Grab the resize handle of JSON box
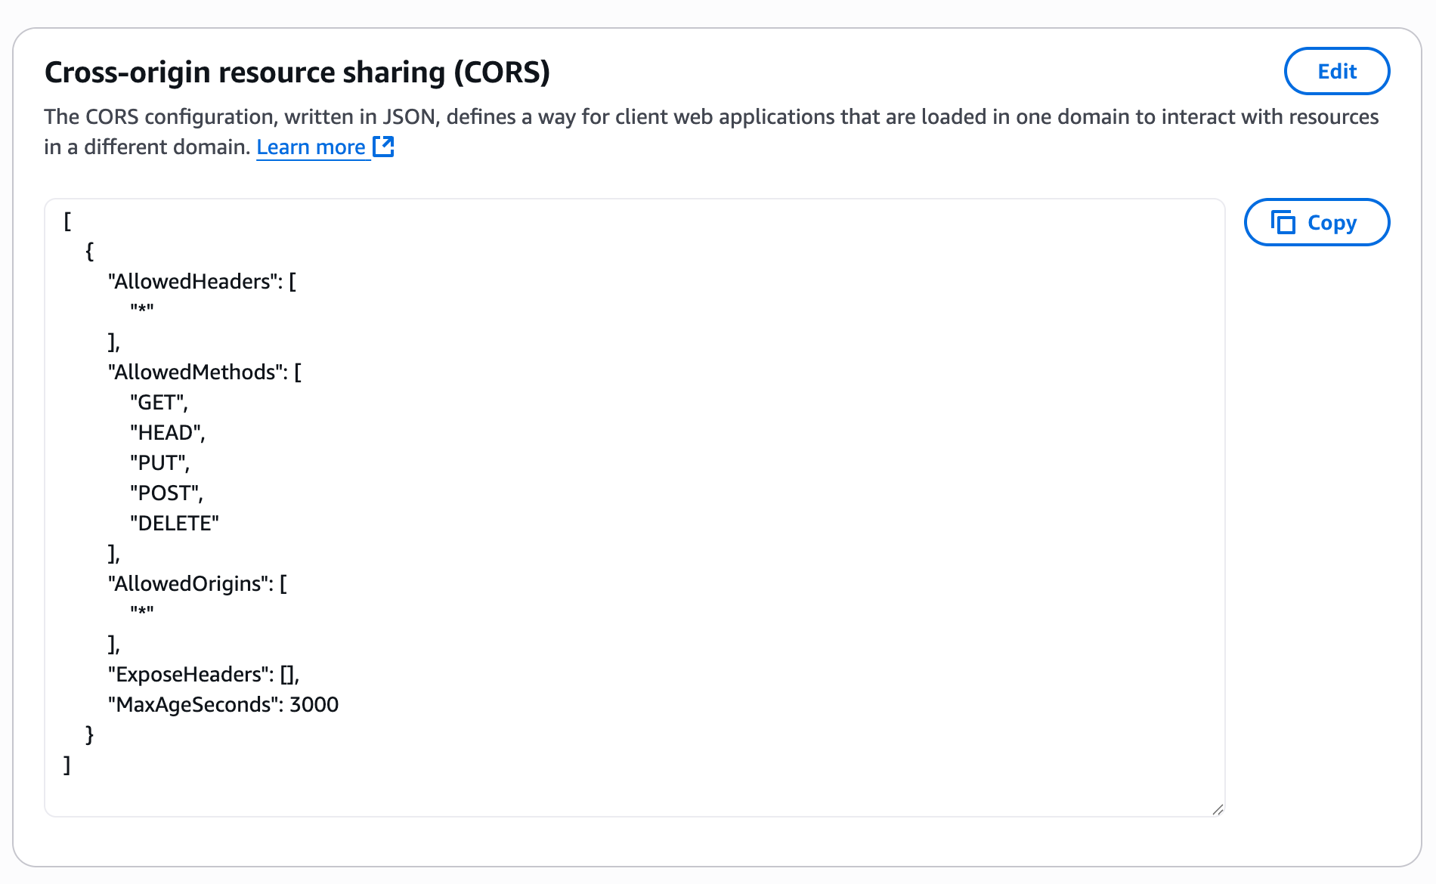1436x884 pixels. pos(1217,809)
